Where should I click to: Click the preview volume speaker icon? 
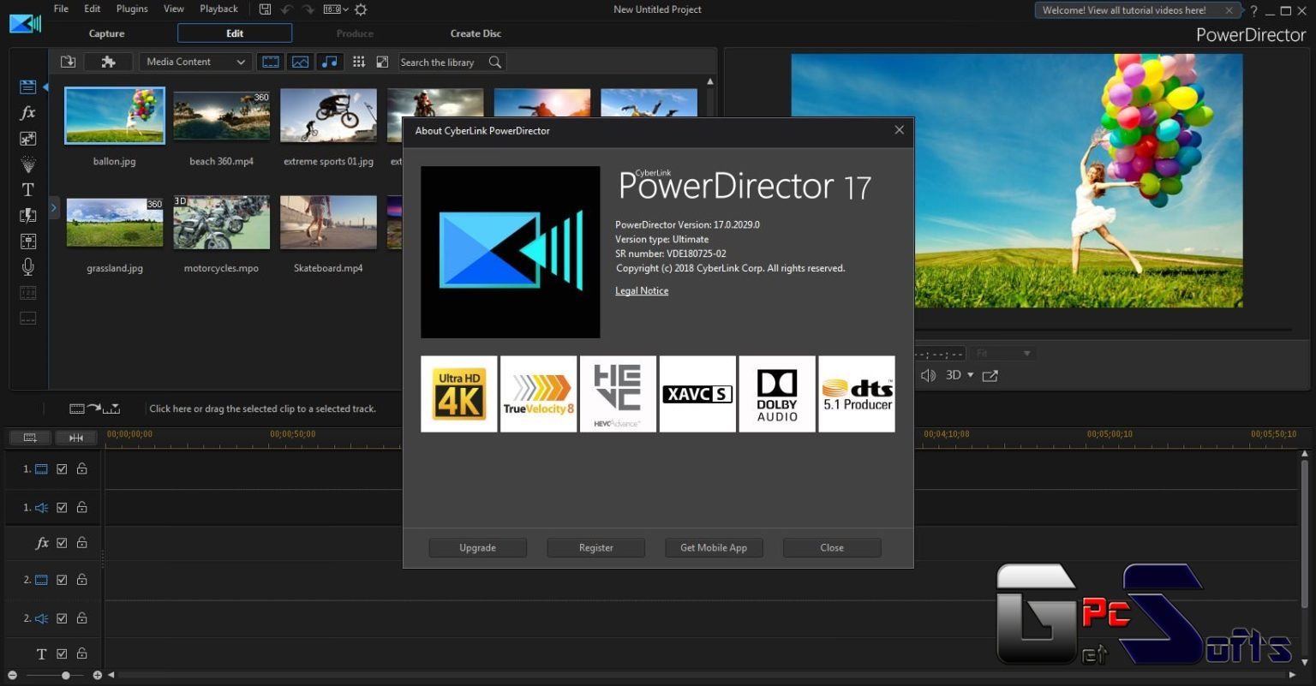(x=928, y=375)
